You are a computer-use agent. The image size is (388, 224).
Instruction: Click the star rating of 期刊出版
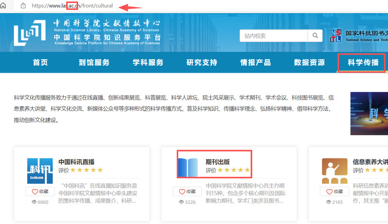click(x=233, y=170)
